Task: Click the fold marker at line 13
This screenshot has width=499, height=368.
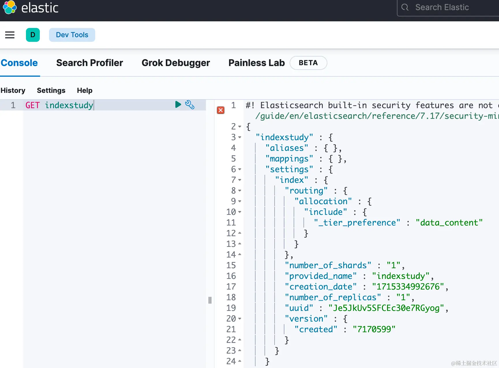Action: [240, 244]
